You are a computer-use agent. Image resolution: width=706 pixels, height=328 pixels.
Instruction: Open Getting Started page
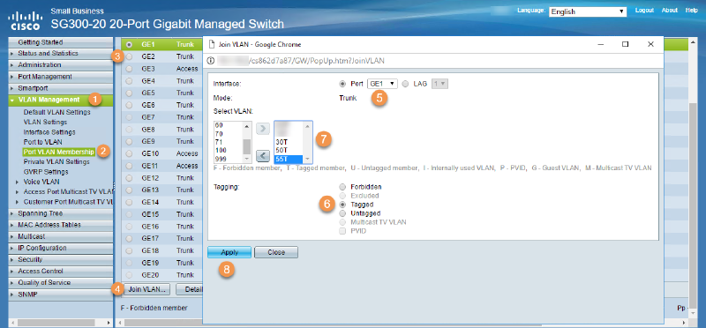pos(40,42)
